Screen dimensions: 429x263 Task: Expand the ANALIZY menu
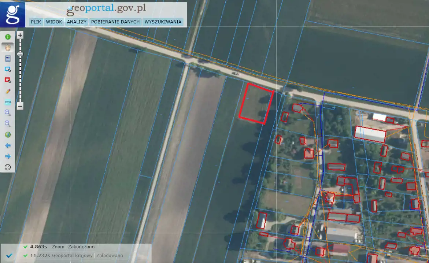[x=77, y=22]
